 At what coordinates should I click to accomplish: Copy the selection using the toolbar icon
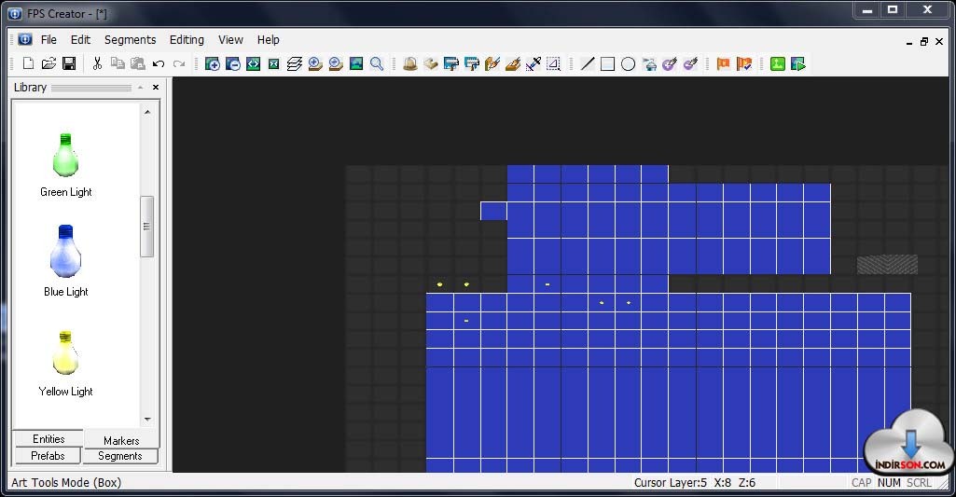coord(118,63)
